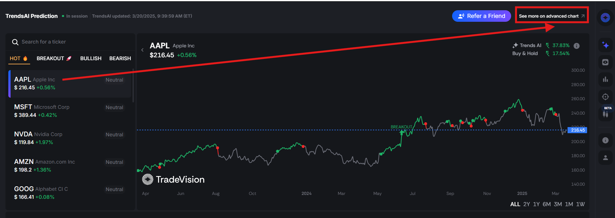Click the info icon beside Trends AI 37.83%
615x218 pixels.
click(x=577, y=46)
